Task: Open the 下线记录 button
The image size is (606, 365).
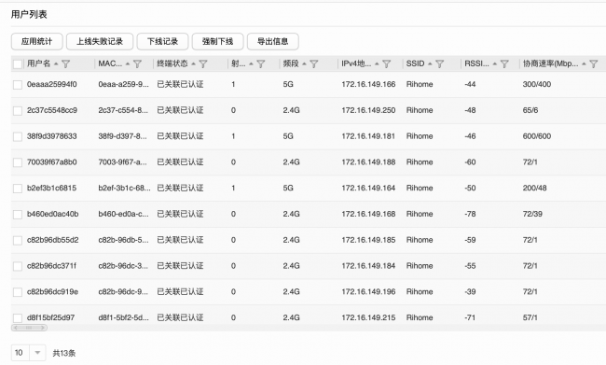Action: [x=163, y=41]
